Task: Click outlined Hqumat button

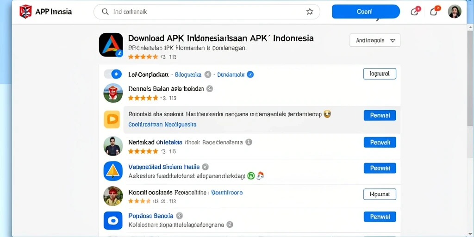Action: (380, 194)
